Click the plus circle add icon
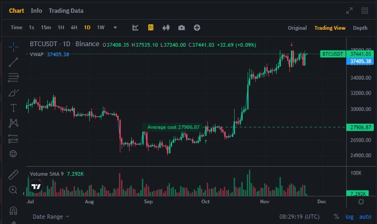377x224 pixels. click(197, 28)
